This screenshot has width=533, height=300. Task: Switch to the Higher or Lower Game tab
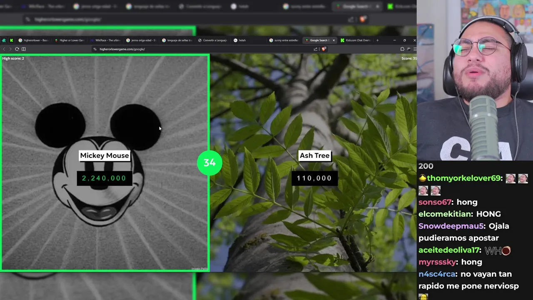[70, 40]
